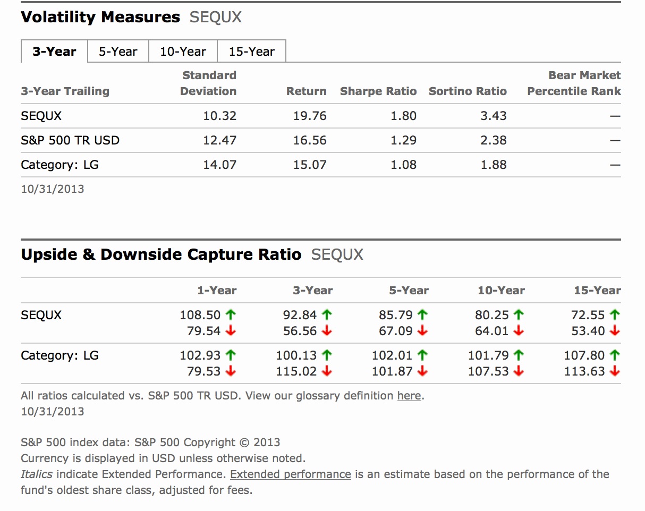Image resolution: width=645 pixels, height=511 pixels.
Task: Click SEQUX 1-Year upside green arrow
Action: 231,315
